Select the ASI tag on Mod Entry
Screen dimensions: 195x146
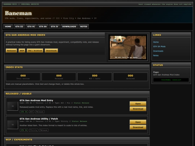(31, 112)
